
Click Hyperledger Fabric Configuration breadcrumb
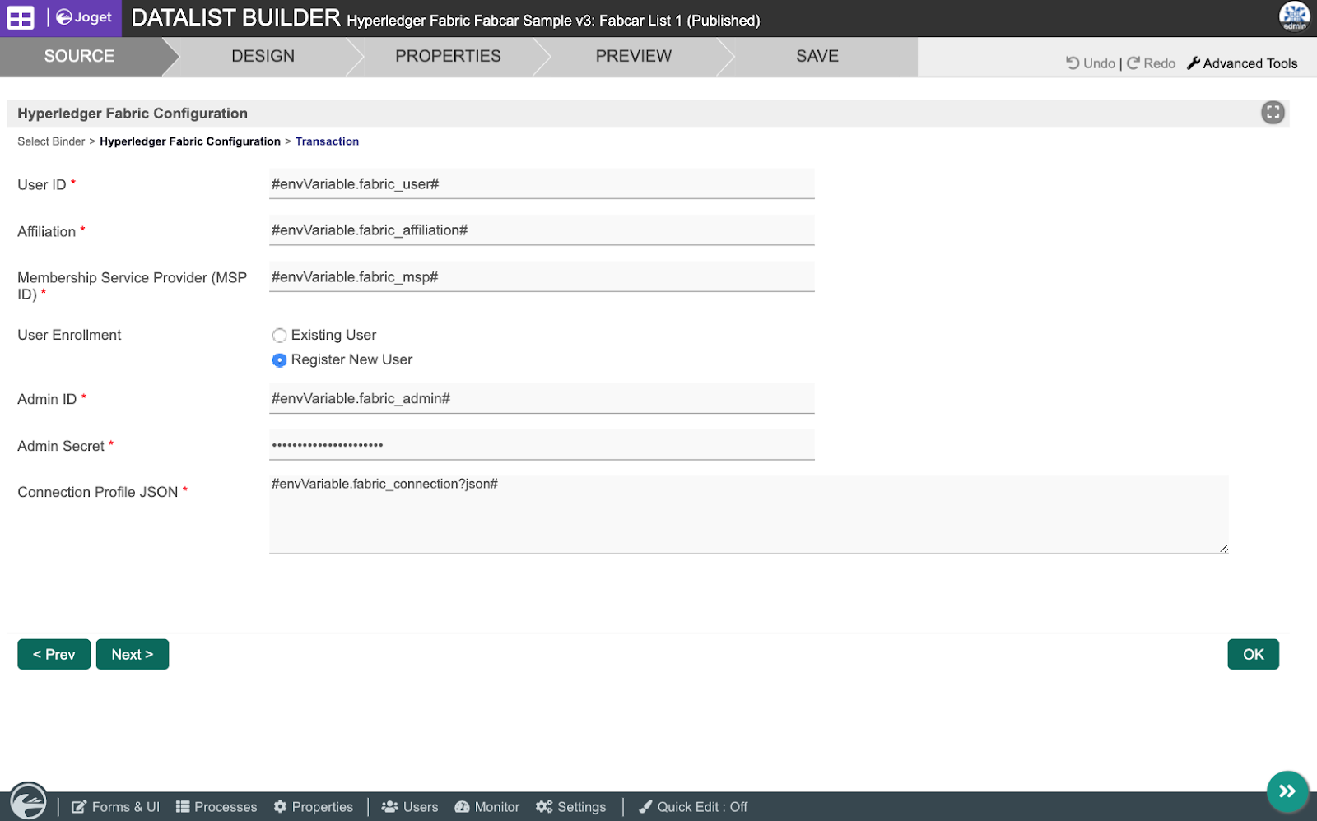tap(190, 141)
